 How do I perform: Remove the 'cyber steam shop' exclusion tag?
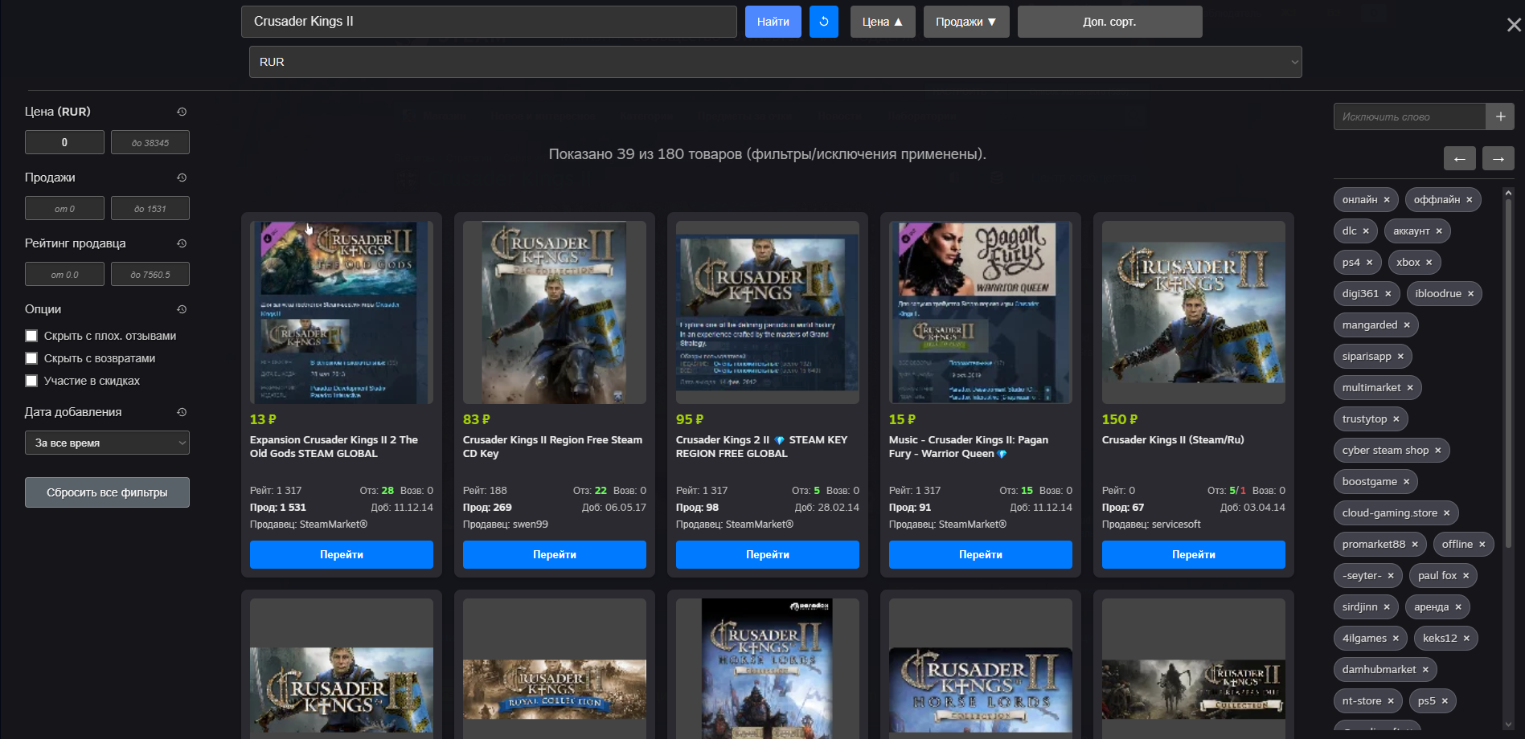pyautogui.click(x=1438, y=451)
